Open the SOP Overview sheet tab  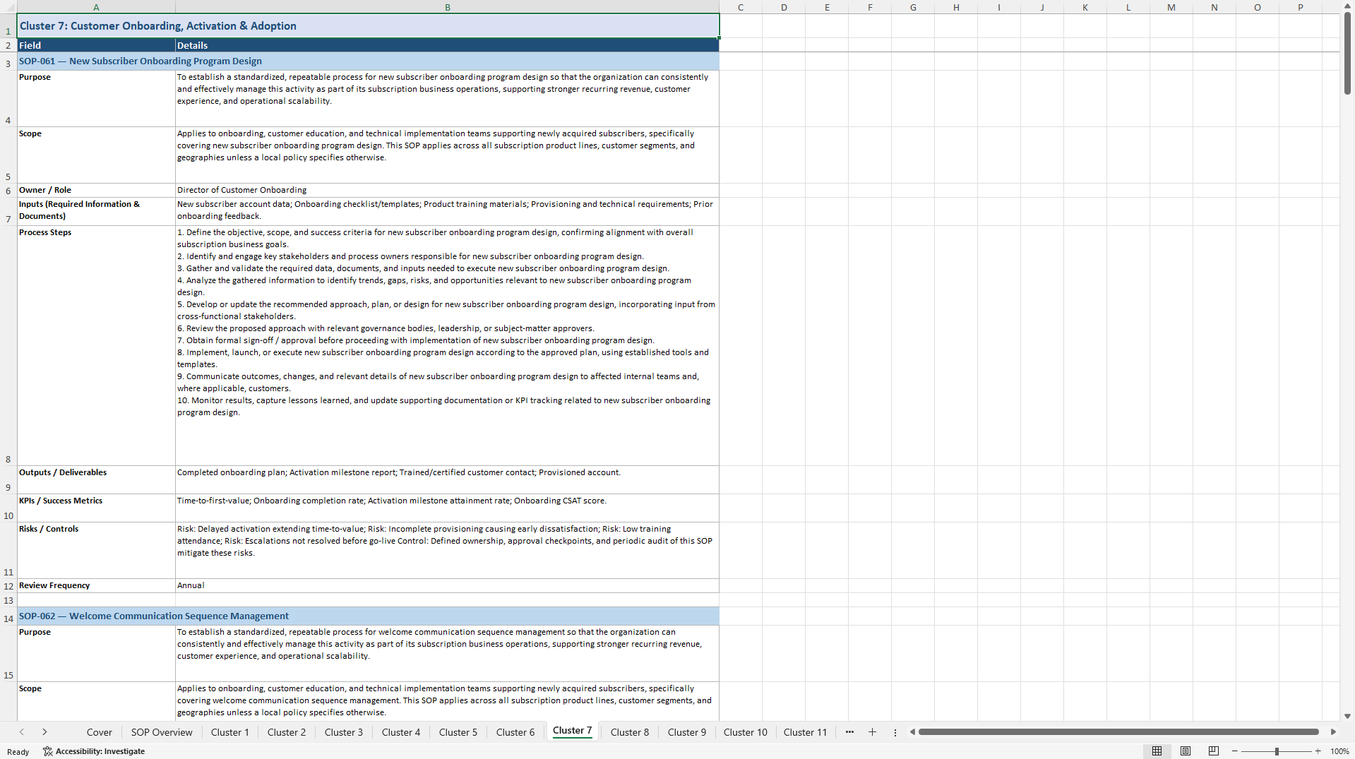pos(162,732)
